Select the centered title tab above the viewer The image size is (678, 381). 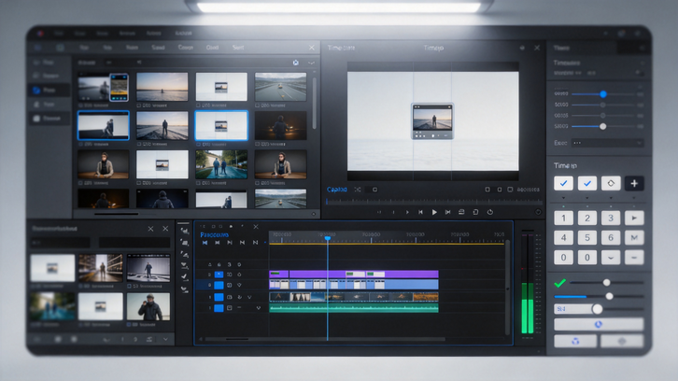[x=433, y=48]
